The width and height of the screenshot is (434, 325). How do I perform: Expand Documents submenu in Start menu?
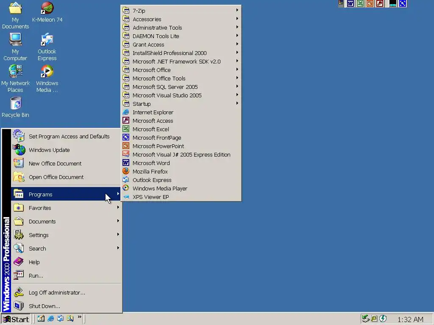click(x=67, y=221)
